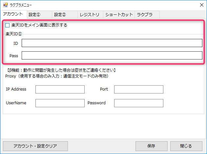Select the proxy IP Address field
Image resolution: width=207 pixels, height=154 pixels.
(x=60, y=89)
